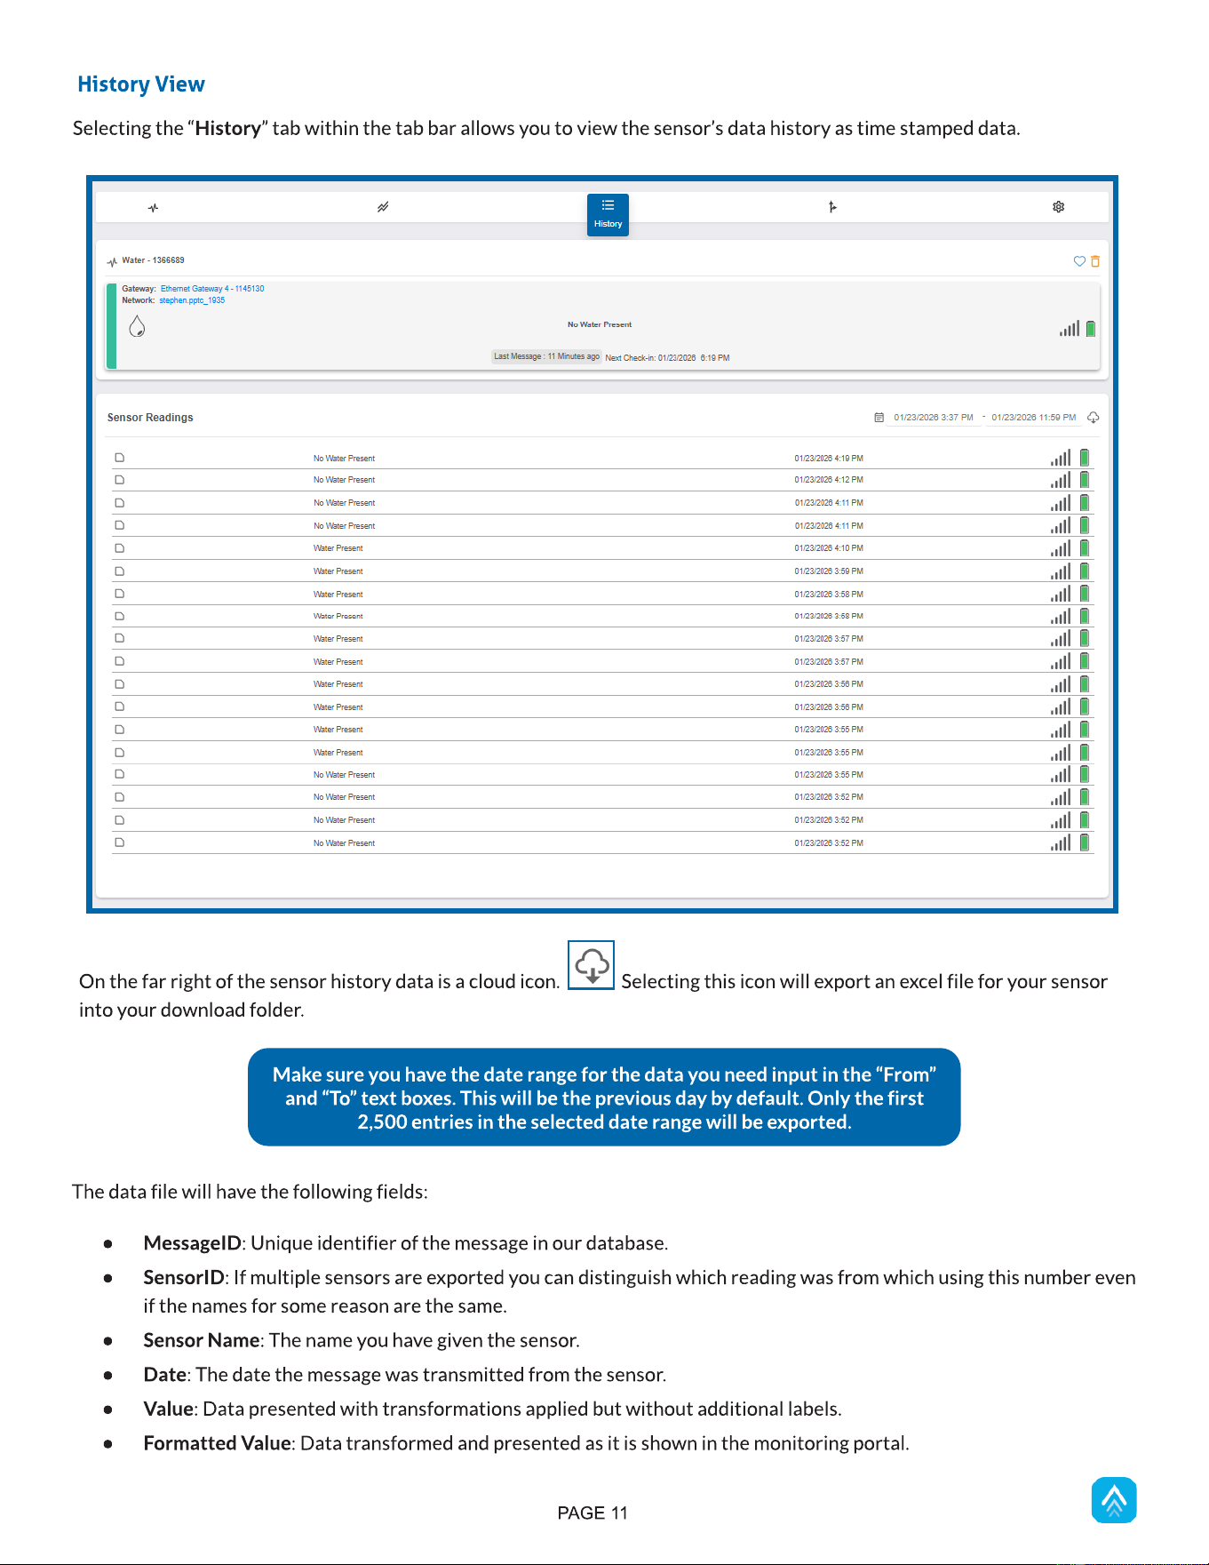Mark sensor Water - 1366689 as favorite with heart

pos(1079,261)
